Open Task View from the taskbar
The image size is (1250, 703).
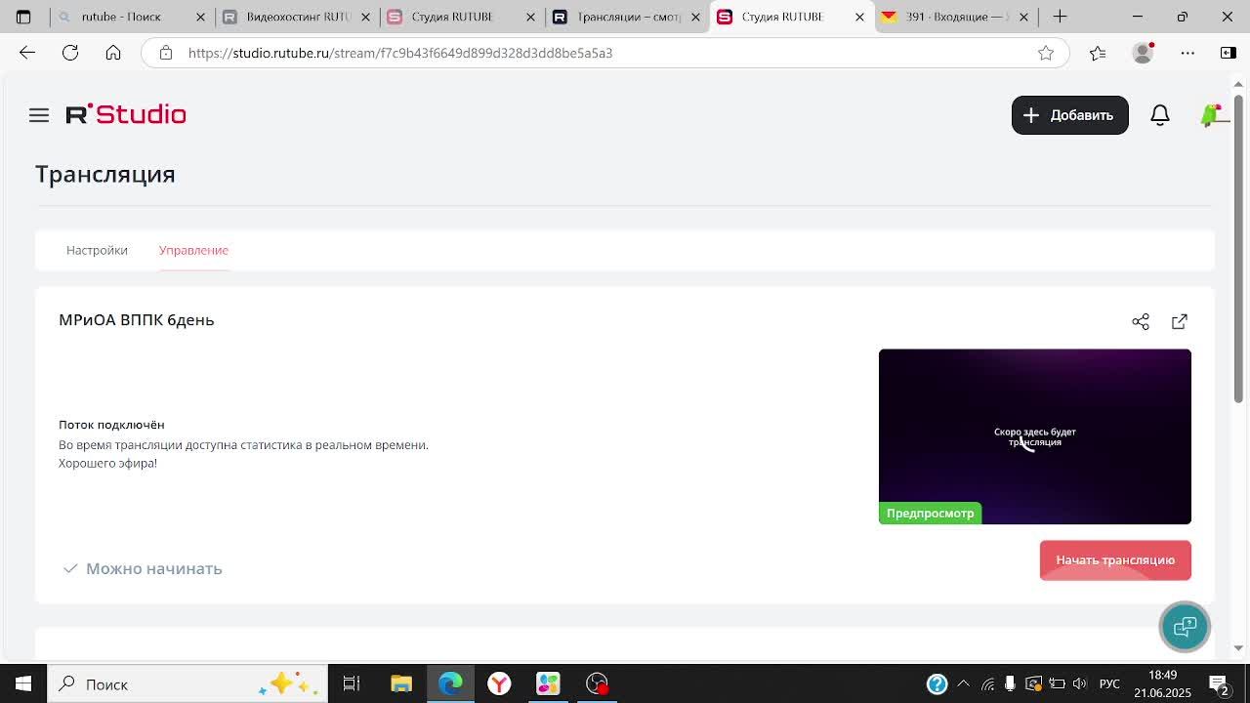tap(352, 683)
